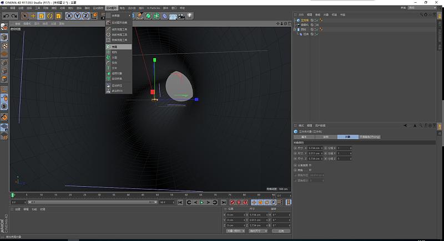444x241 pixels.
Task: Click the light bulb icon in toolbar
Action: [x=190, y=16]
